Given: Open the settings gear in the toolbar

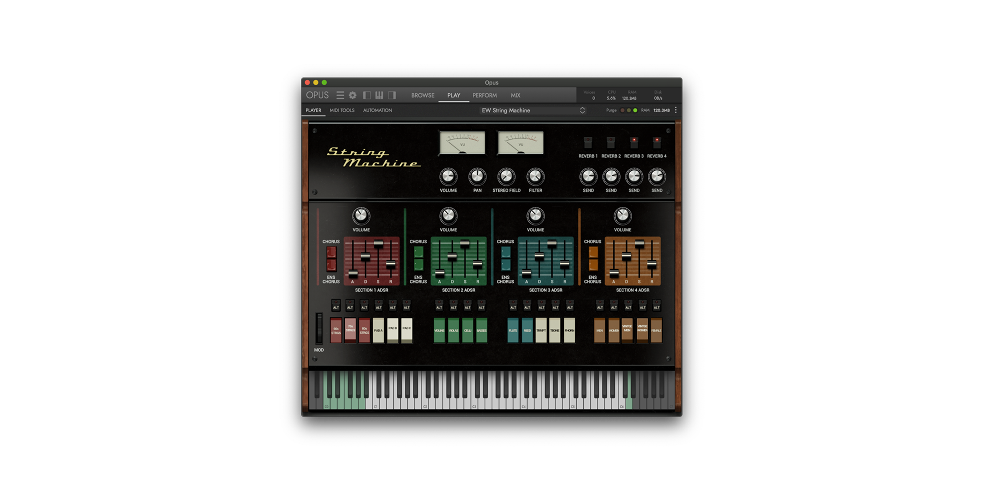Looking at the screenshot, I should point(352,95).
